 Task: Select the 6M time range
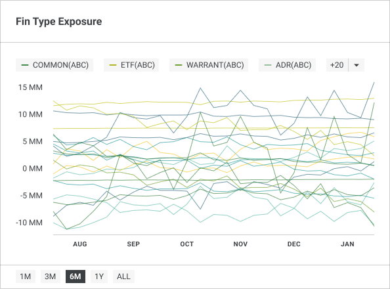coord(76,277)
